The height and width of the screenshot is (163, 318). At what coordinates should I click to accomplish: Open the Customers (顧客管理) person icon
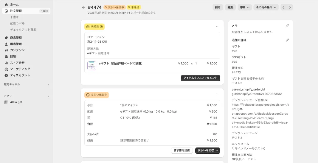point(6,44)
